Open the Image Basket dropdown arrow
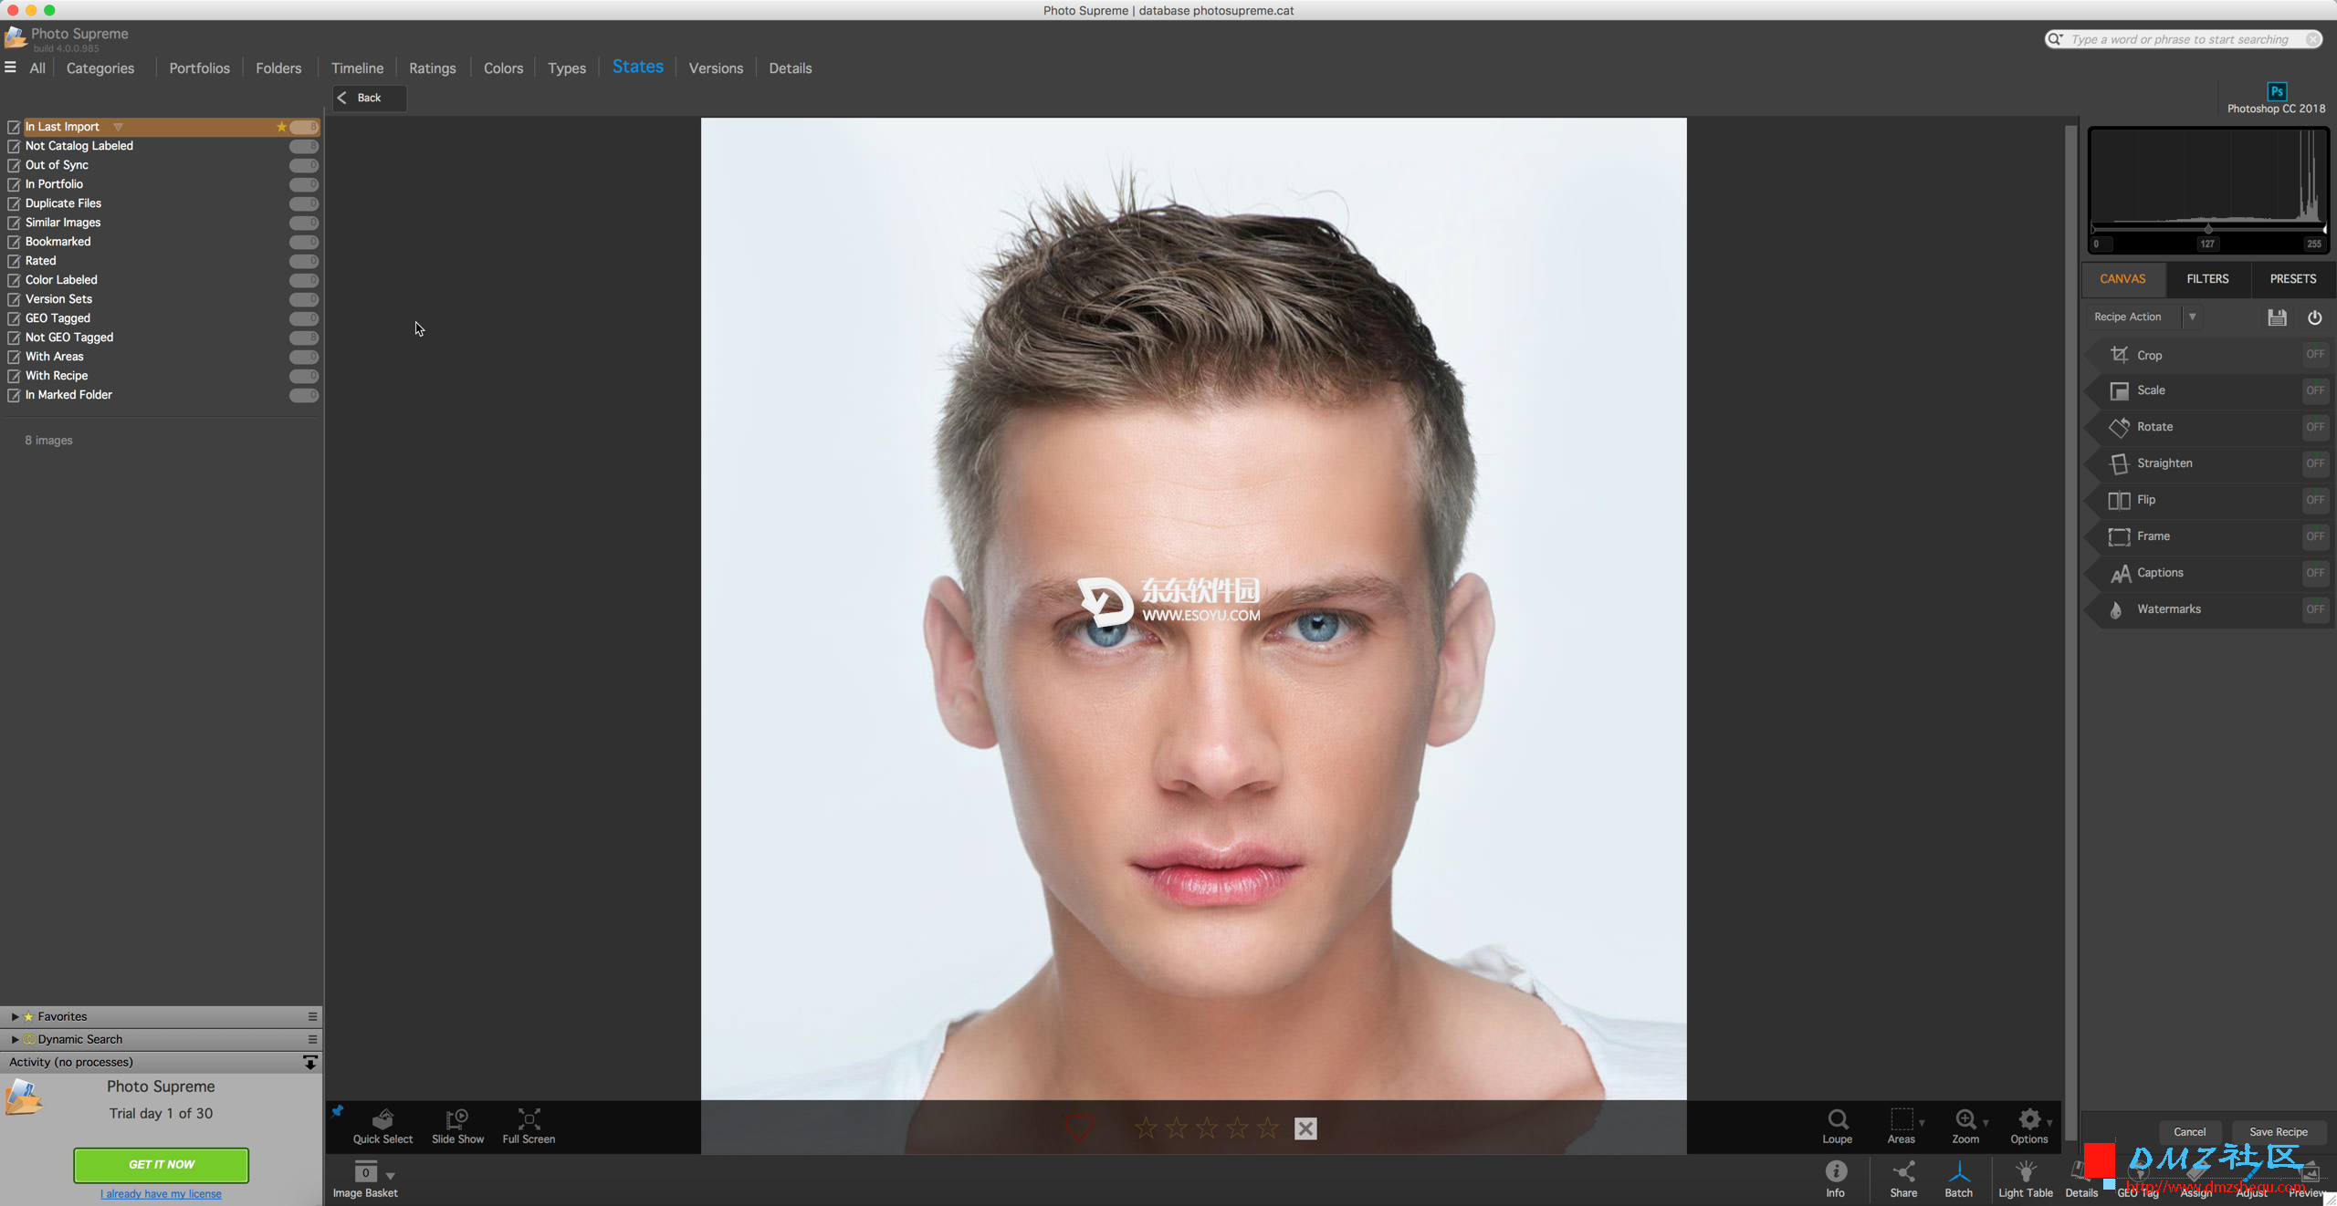Viewport: 2337px width, 1206px height. tap(391, 1176)
